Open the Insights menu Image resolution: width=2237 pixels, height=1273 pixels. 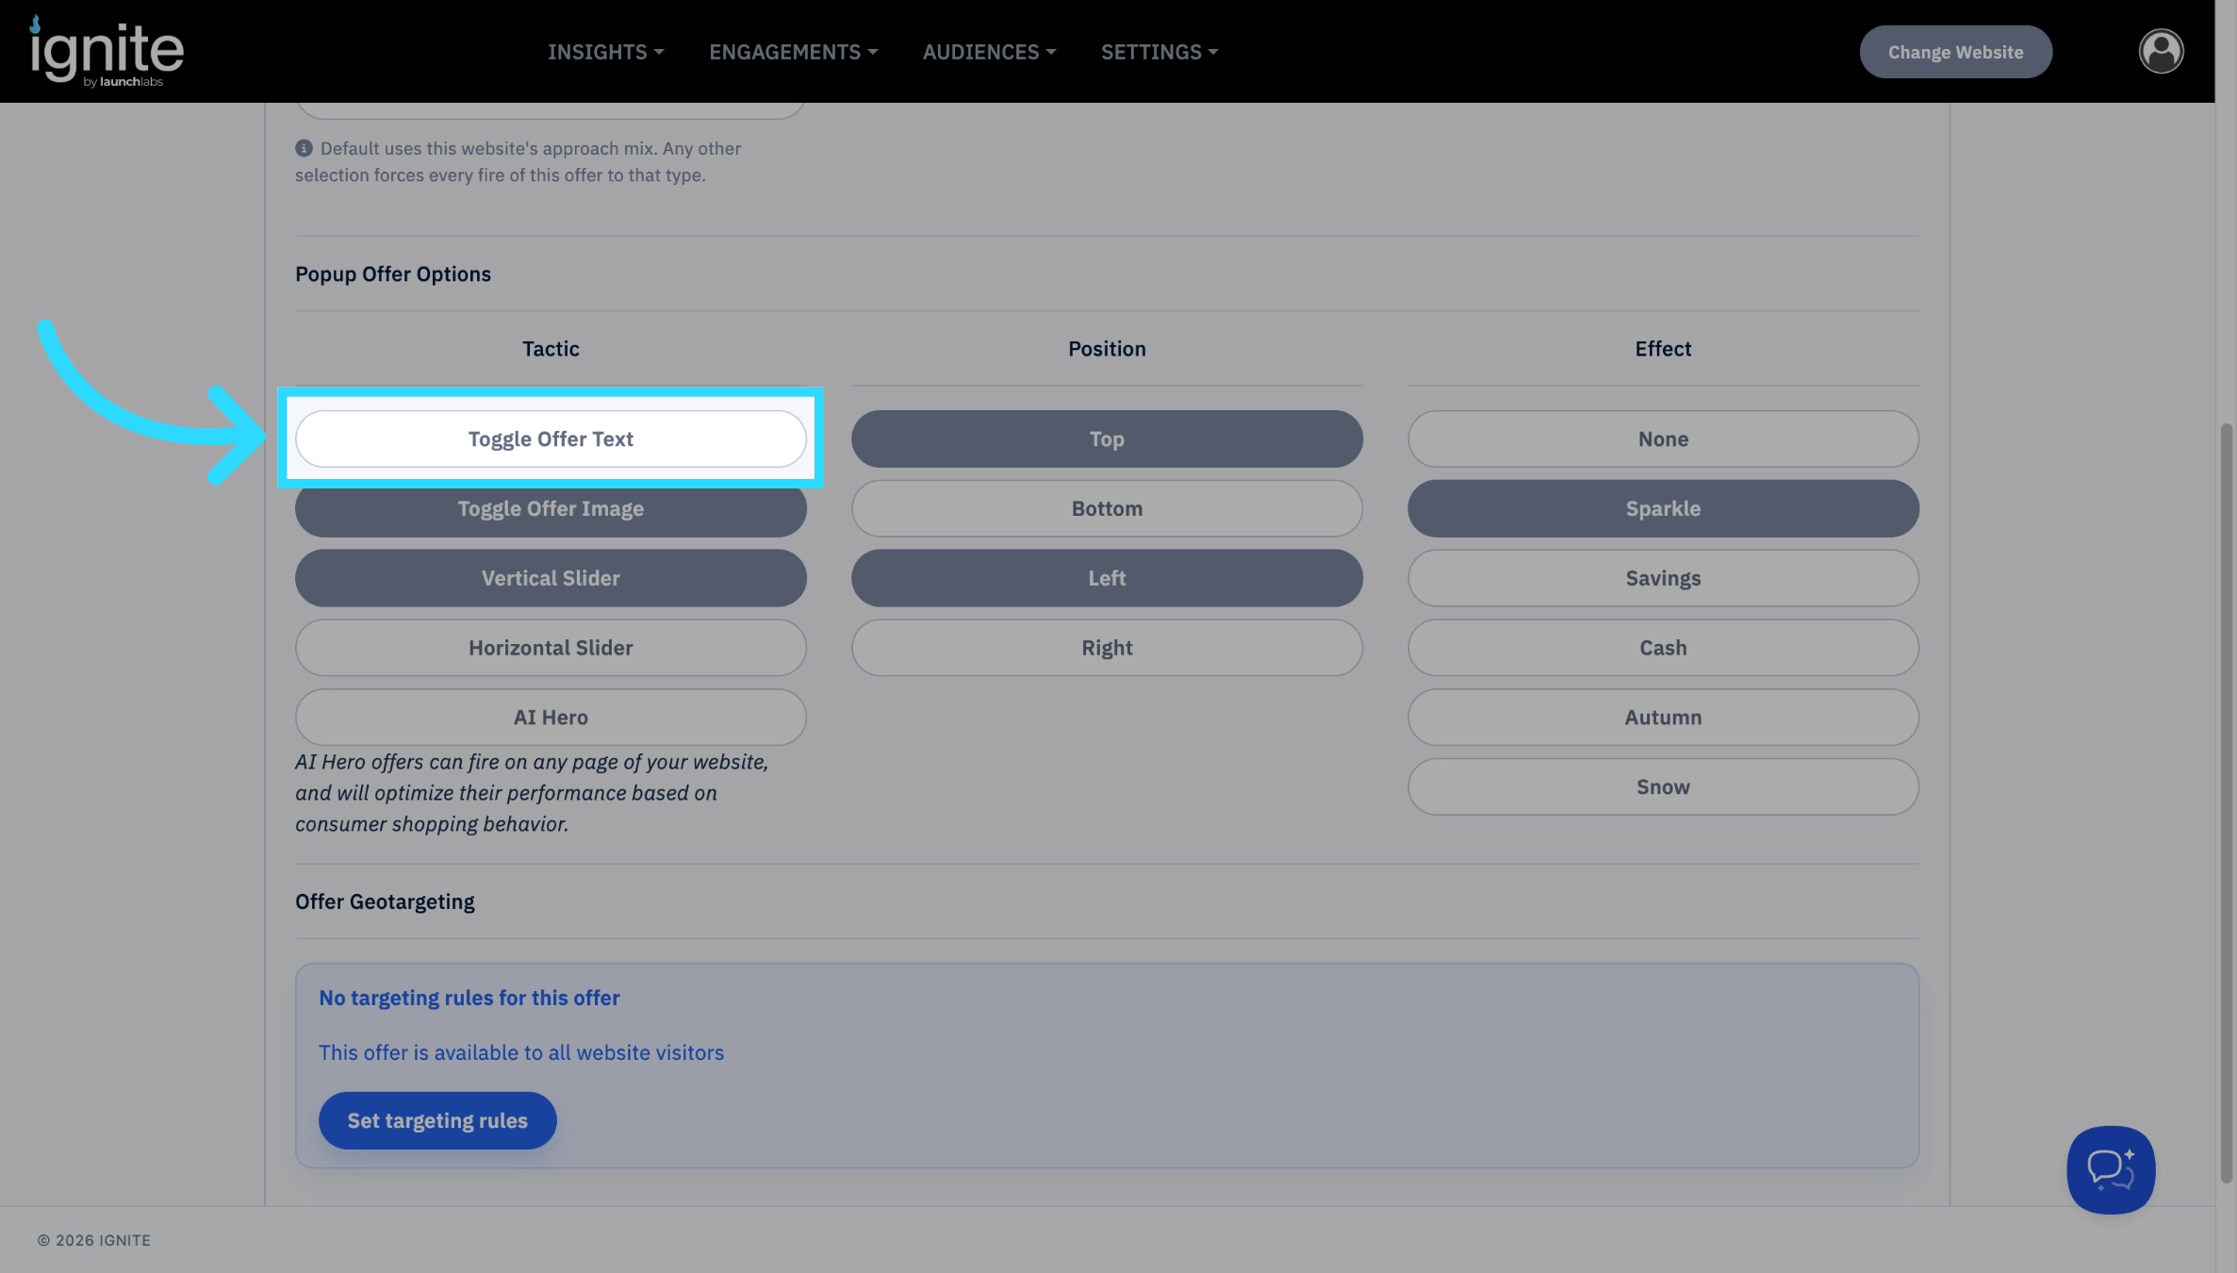(606, 52)
